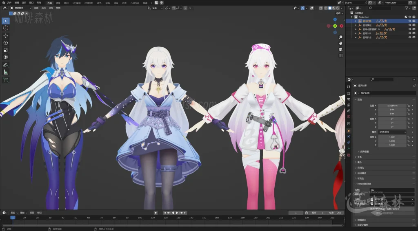Select the Add Cube tool
Image resolution: width=418 pixels, height=231 pixels.
click(6, 80)
